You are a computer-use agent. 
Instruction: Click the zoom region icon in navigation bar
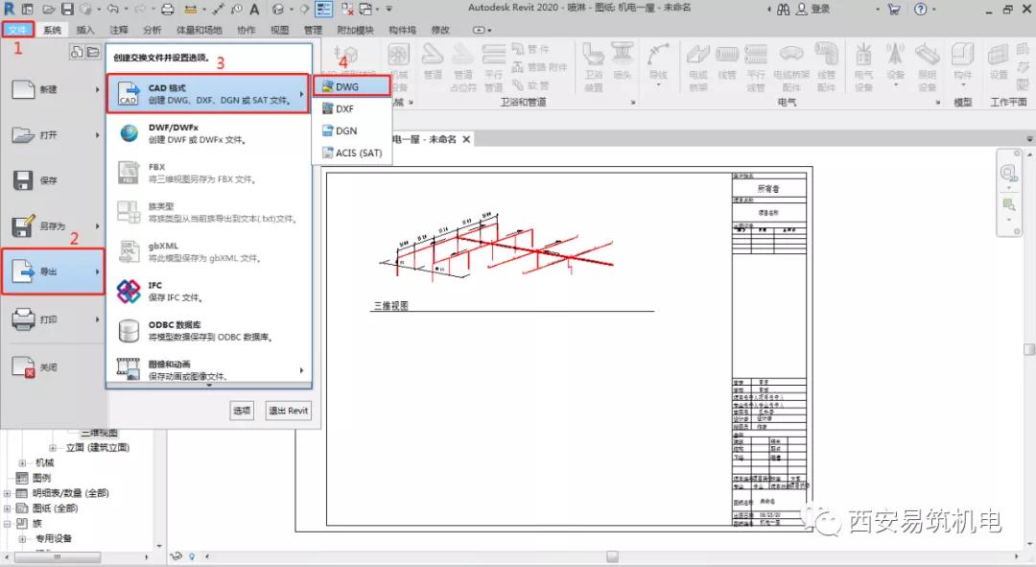point(1009,204)
